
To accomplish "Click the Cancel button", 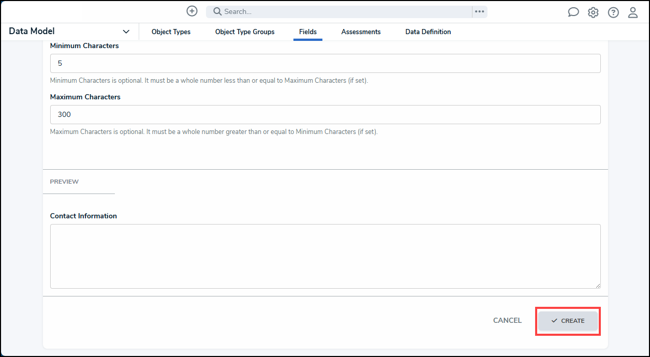I will 507,321.
